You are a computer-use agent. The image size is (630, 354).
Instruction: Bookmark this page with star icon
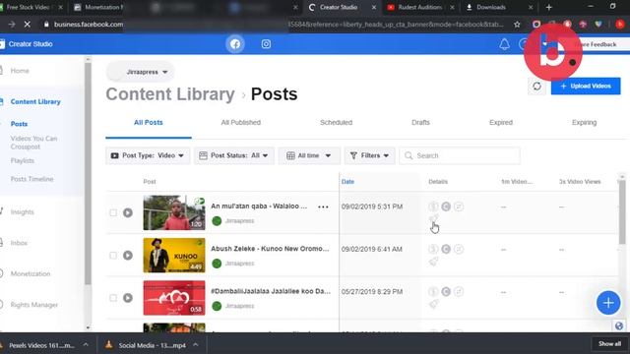click(517, 25)
